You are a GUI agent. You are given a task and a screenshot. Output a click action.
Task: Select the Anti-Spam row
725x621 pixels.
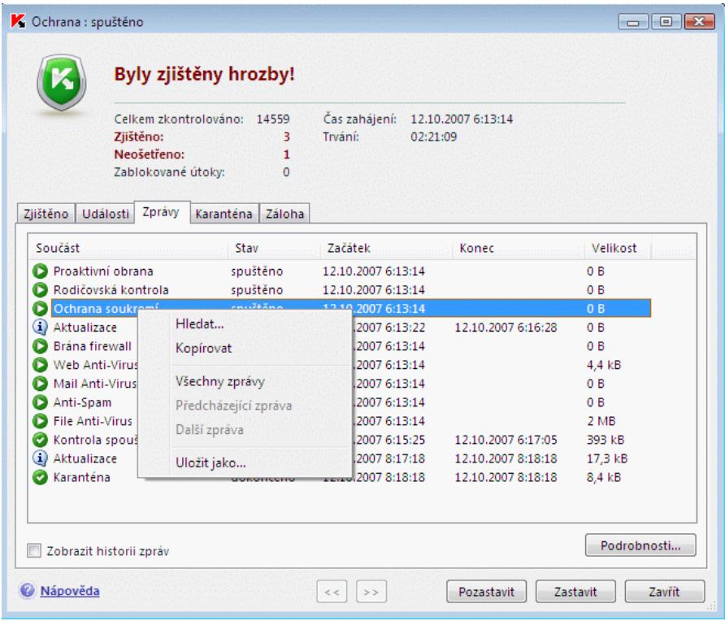tap(341, 402)
